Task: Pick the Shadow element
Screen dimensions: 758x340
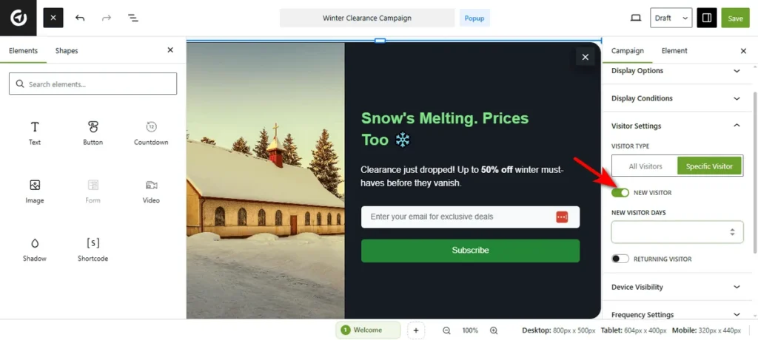Action: coord(35,249)
